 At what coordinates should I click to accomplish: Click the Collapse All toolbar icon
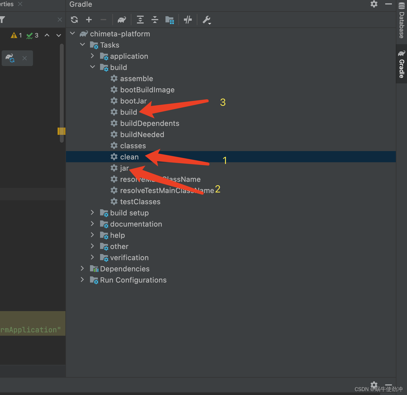tap(155, 20)
